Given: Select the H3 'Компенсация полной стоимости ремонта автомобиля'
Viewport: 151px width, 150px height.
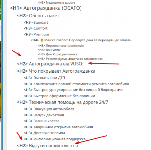Looking at the screenshot, I should [x=76, y=84].
